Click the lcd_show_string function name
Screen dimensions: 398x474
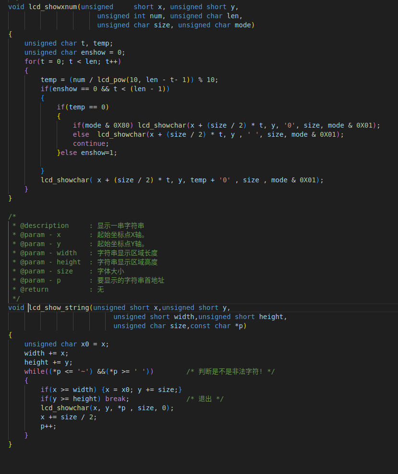pos(59,308)
